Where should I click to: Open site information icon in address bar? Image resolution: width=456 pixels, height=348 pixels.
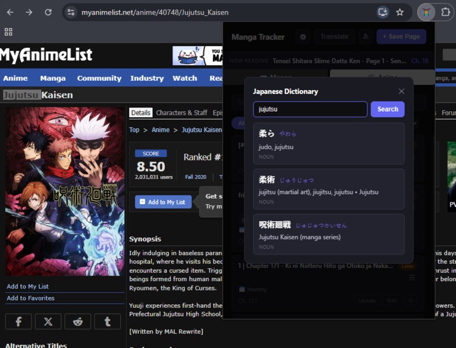click(x=71, y=12)
